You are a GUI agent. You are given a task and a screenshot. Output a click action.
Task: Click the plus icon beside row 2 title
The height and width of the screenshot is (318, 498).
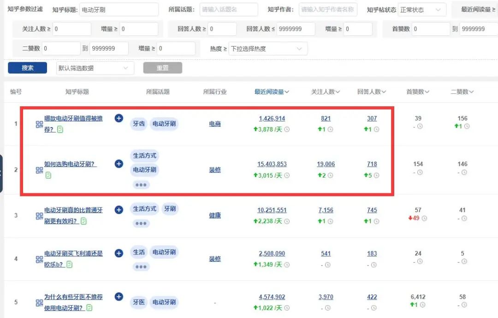click(x=119, y=164)
